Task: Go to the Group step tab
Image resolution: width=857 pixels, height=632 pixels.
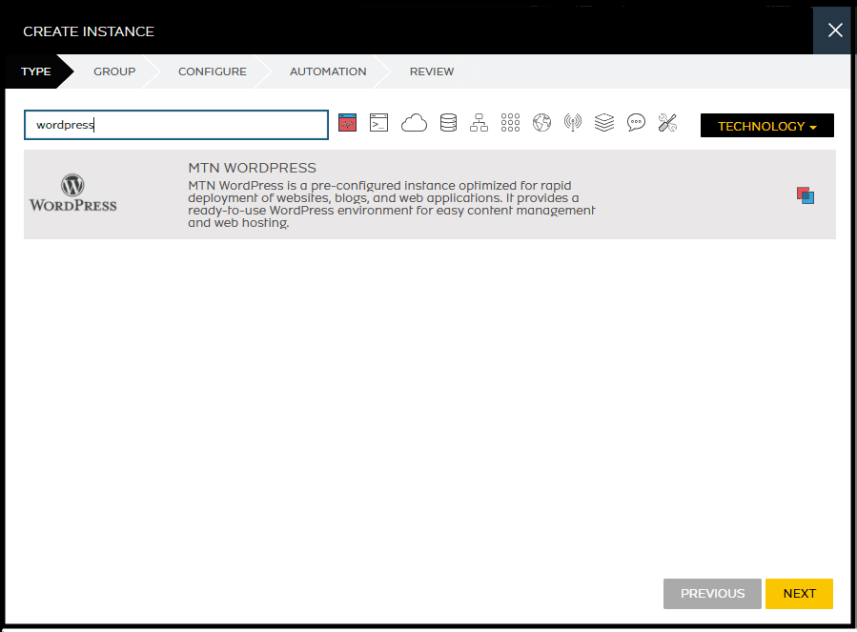Action: click(114, 71)
